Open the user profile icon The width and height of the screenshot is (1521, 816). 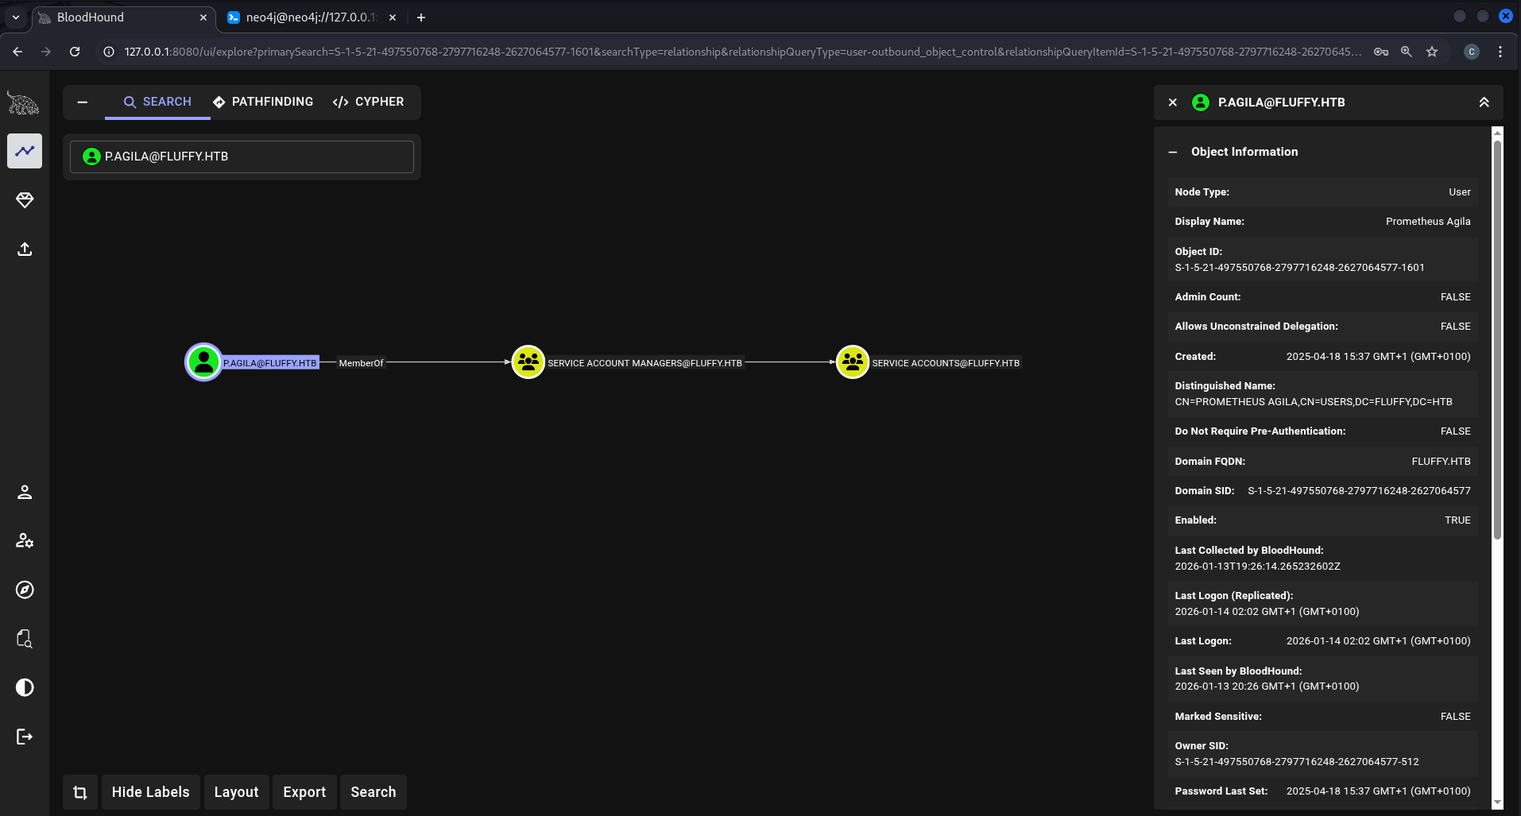pos(24,492)
